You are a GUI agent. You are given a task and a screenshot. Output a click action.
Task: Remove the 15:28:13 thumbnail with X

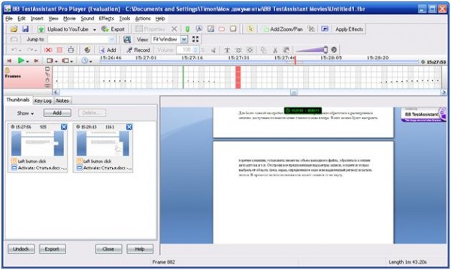pos(129,127)
